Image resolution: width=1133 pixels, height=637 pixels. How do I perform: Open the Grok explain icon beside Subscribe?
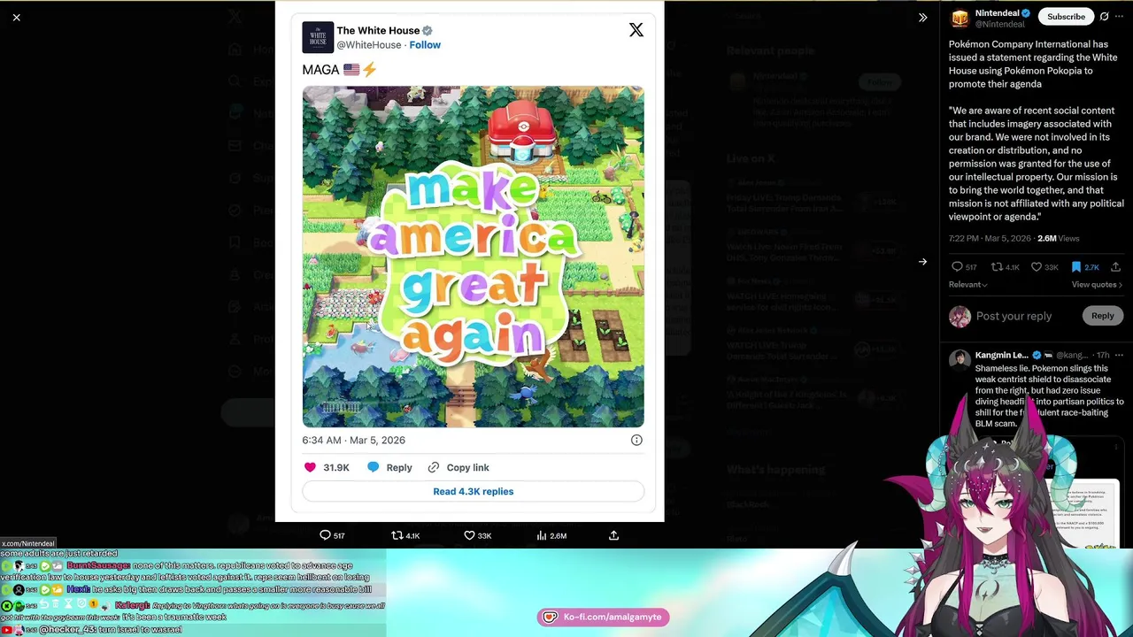coord(1104,17)
